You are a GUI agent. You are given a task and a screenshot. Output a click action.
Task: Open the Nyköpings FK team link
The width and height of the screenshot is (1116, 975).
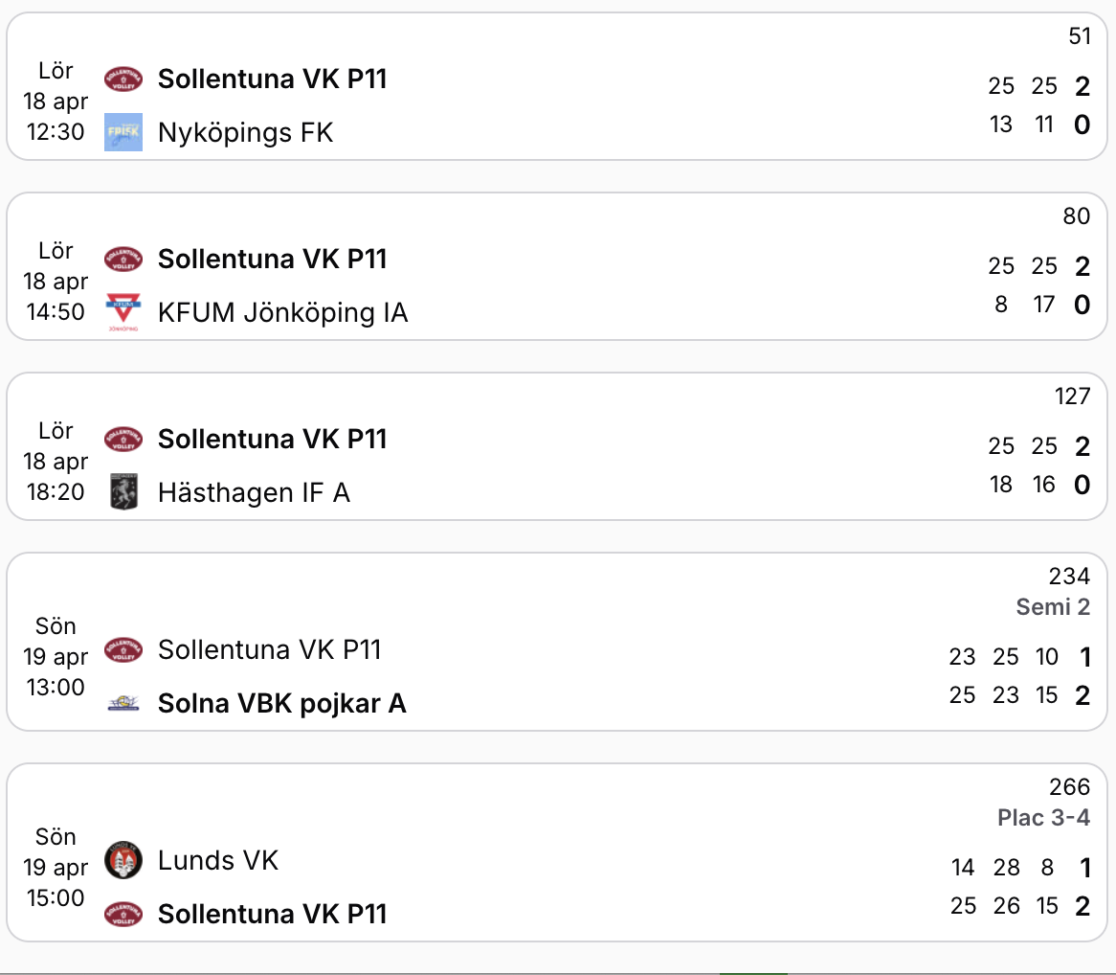(246, 132)
